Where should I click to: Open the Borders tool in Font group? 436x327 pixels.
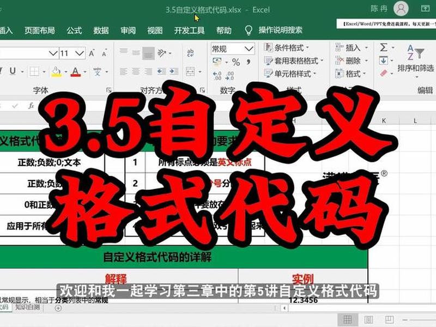click(x=34, y=71)
